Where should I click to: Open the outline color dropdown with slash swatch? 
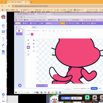[x=41, y=34]
